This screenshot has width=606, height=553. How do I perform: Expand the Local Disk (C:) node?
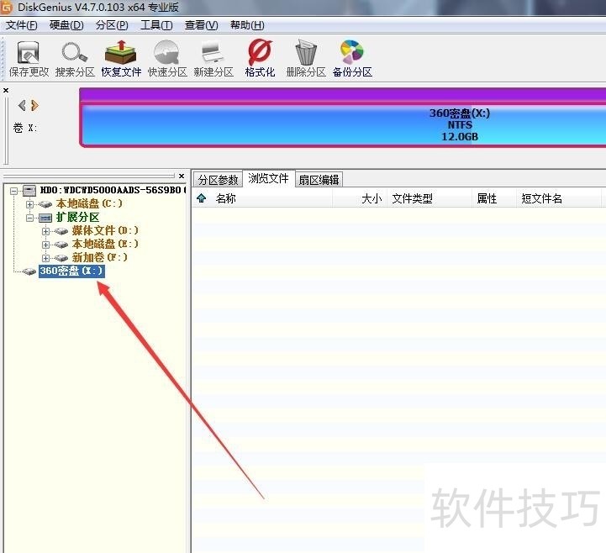(x=29, y=204)
